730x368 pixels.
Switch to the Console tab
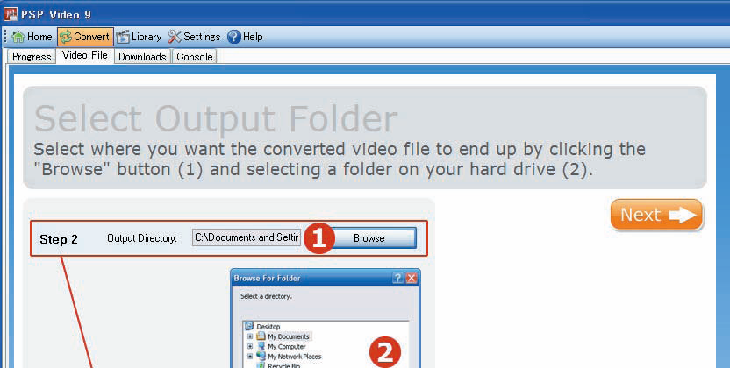195,57
